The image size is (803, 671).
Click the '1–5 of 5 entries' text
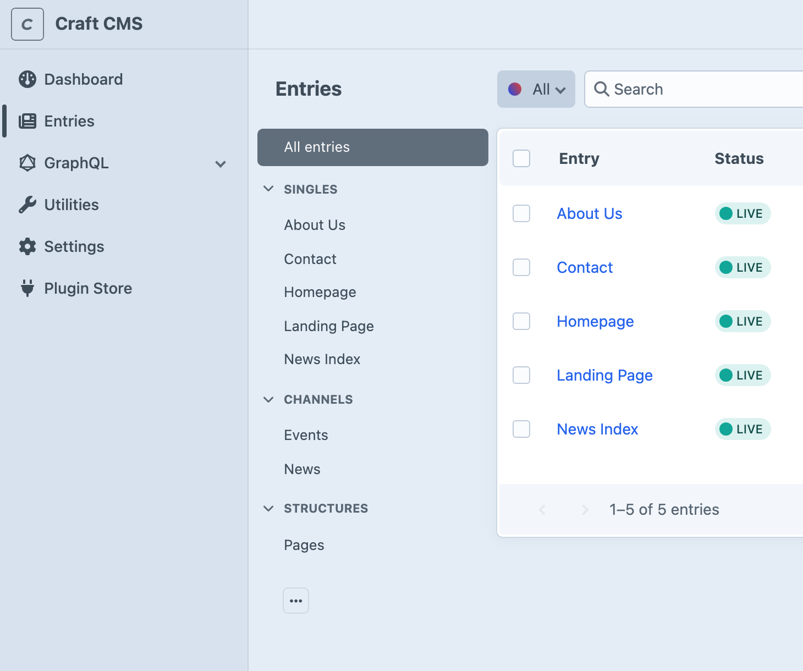[664, 510]
